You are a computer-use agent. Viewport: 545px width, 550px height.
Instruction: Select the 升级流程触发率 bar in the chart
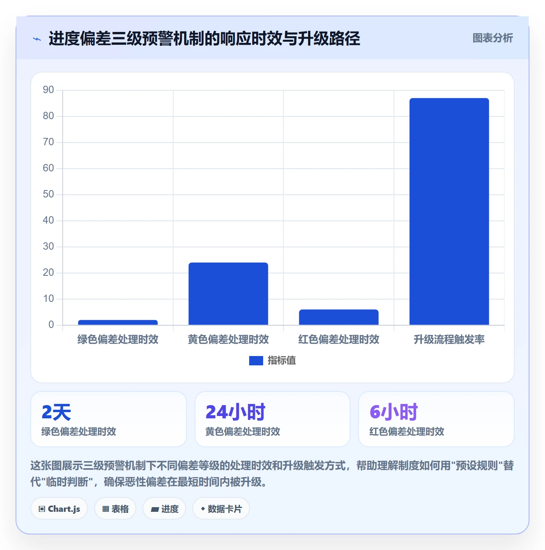coord(449,212)
